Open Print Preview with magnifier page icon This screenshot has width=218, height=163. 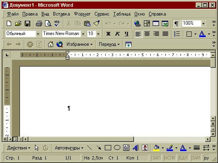coord(48,24)
